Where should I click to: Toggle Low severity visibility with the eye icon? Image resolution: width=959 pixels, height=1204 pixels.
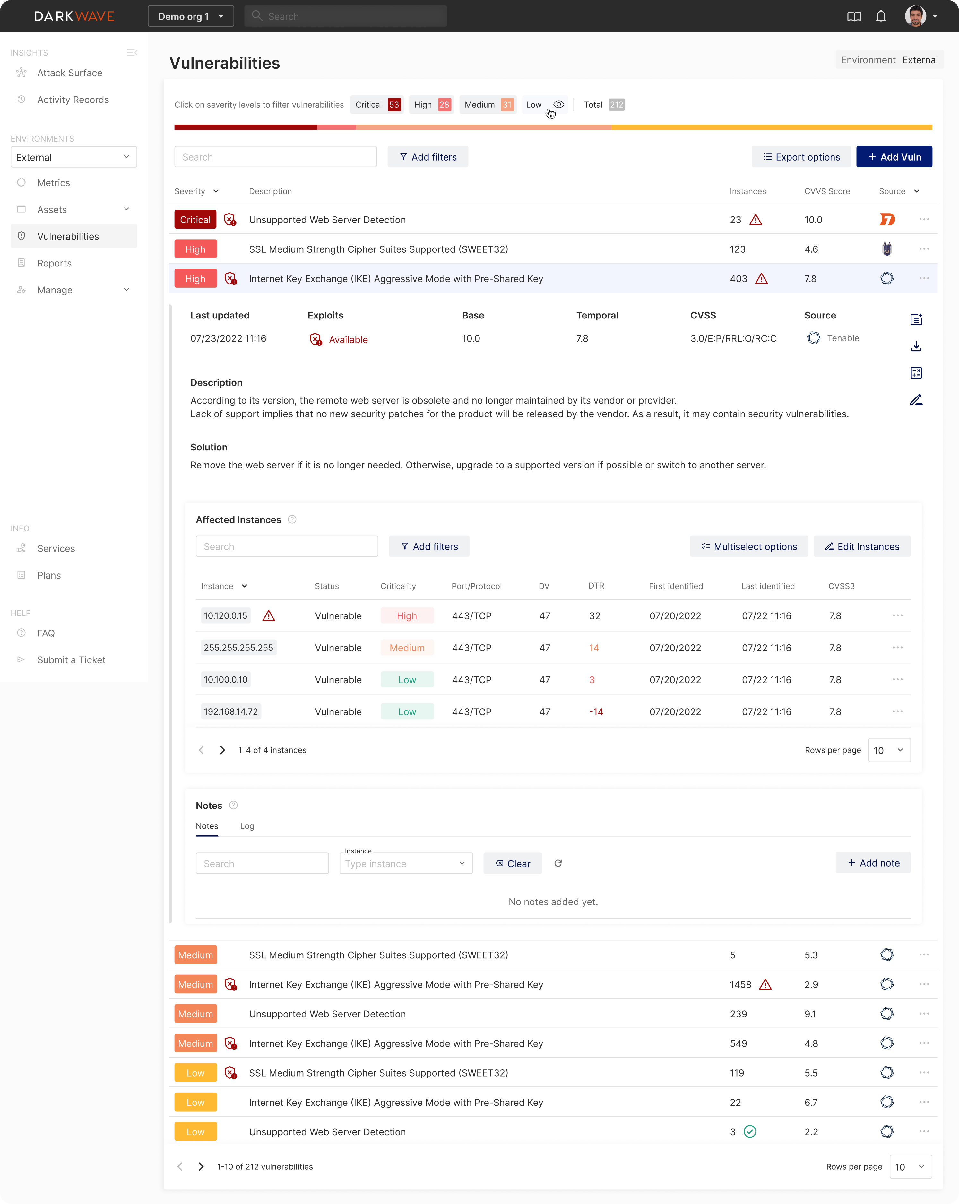click(x=559, y=104)
